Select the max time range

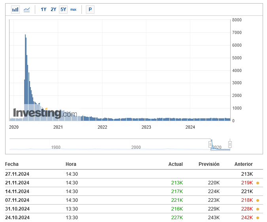pos(74,9)
